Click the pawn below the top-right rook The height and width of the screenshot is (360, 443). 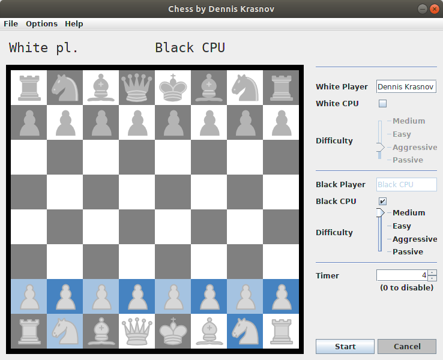click(x=281, y=123)
